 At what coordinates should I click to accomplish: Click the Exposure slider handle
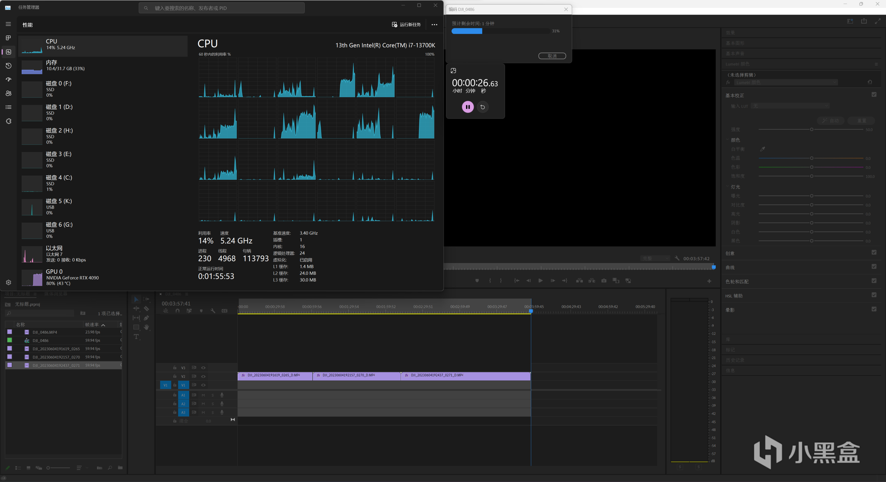[x=811, y=196]
